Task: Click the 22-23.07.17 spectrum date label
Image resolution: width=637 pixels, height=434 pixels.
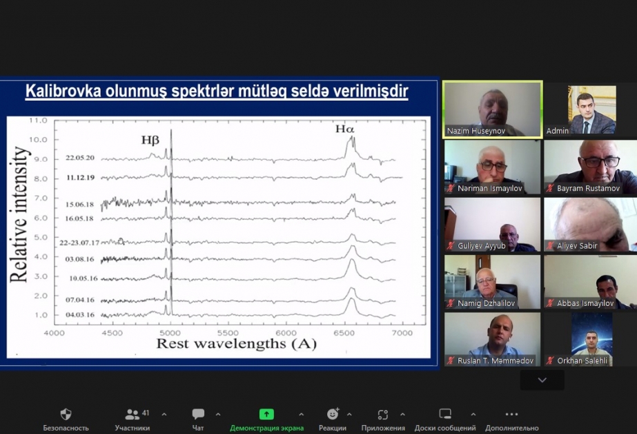Action: (79, 242)
